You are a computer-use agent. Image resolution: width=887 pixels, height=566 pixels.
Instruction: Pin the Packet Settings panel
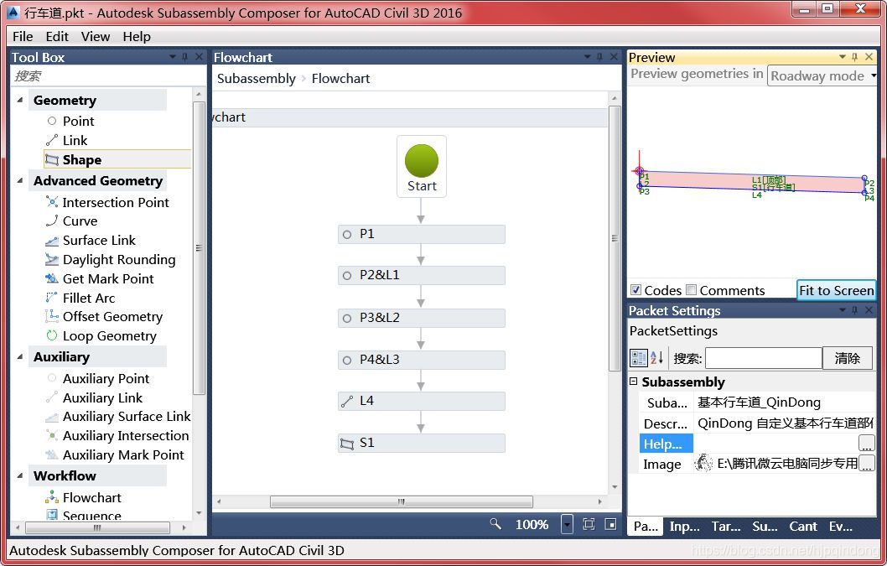point(855,310)
